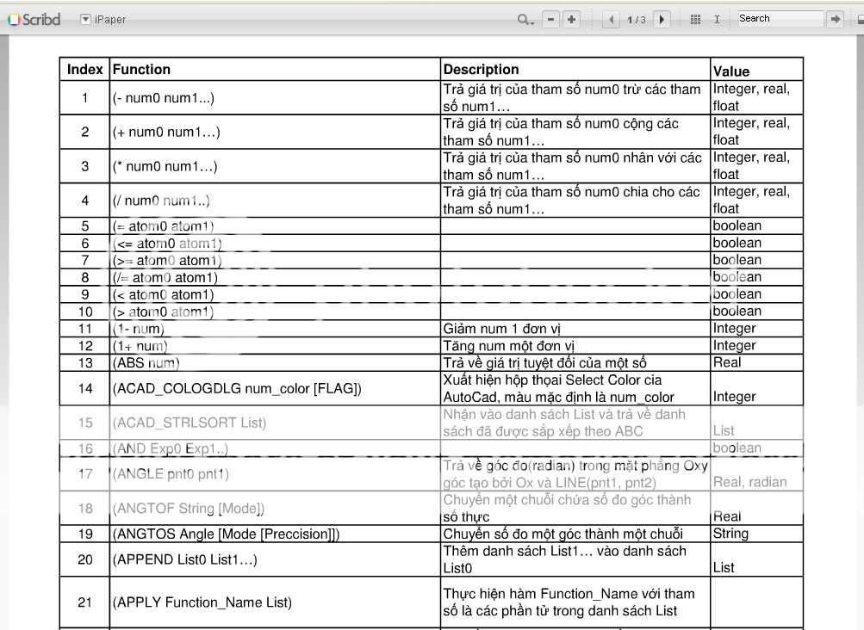The height and width of the screenshot is (630, 864).
Task: Click the description text for APPEND row
Action: (564, 559)
